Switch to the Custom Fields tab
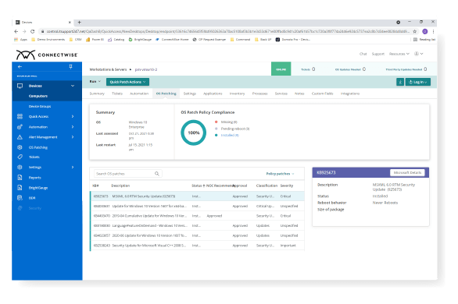 (x=322, y=94)
